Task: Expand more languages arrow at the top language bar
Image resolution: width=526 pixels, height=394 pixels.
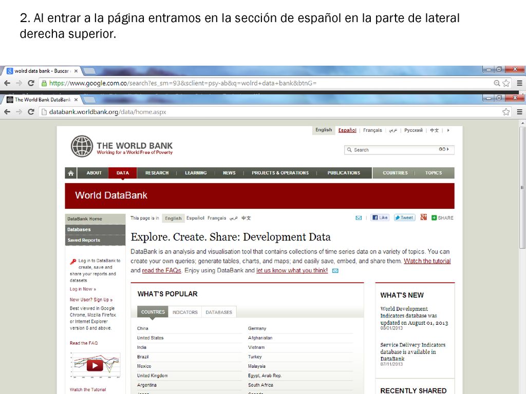Action: 448,130
